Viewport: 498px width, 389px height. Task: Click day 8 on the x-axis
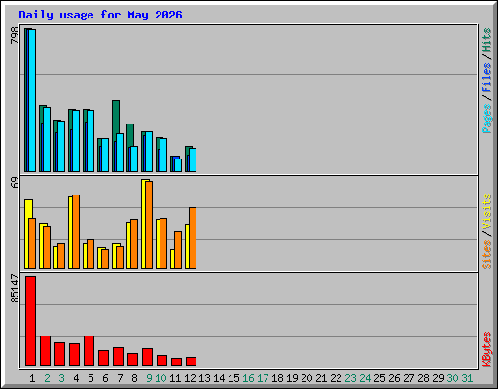pyautogui.click(x=134, y=378)
